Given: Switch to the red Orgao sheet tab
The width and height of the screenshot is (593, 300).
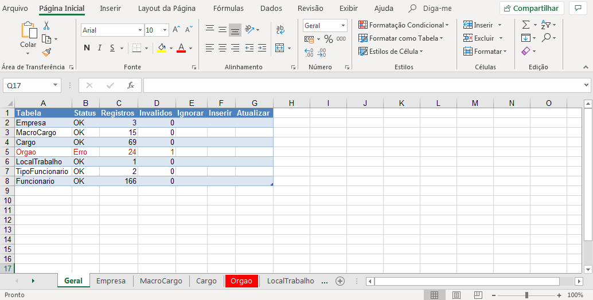Looking at the screenshot, I should [241, 281].
